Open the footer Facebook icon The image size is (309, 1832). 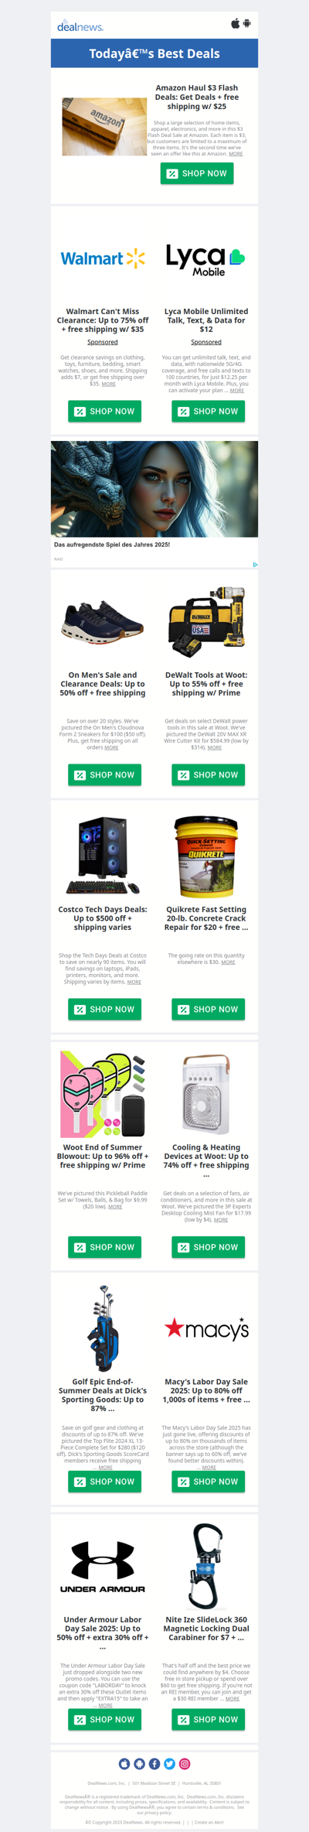click(x=154, y=1764)
